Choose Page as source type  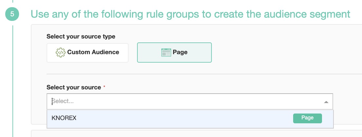coord(174,52)
